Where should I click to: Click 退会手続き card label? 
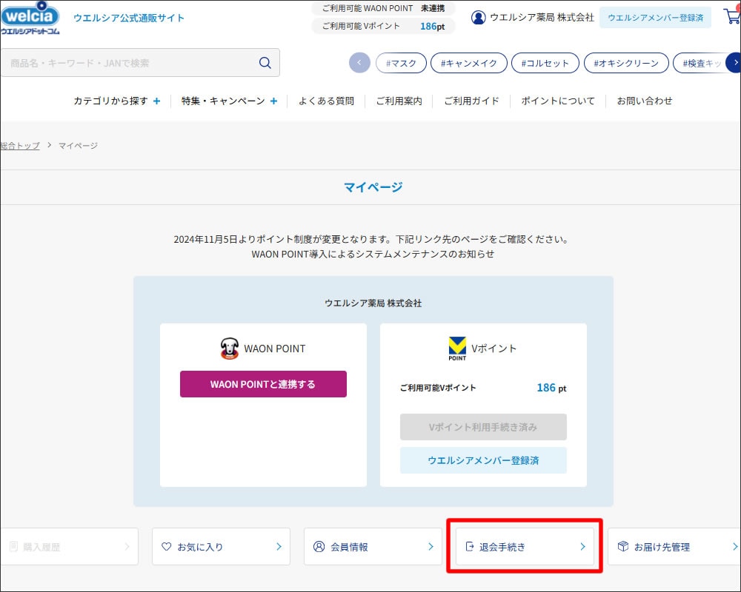coord(502,547)
